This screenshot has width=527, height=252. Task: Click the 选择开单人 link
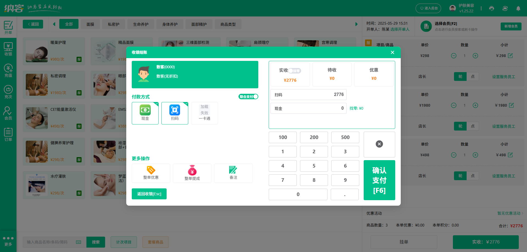pyautogui.click(x=400, y=29)
